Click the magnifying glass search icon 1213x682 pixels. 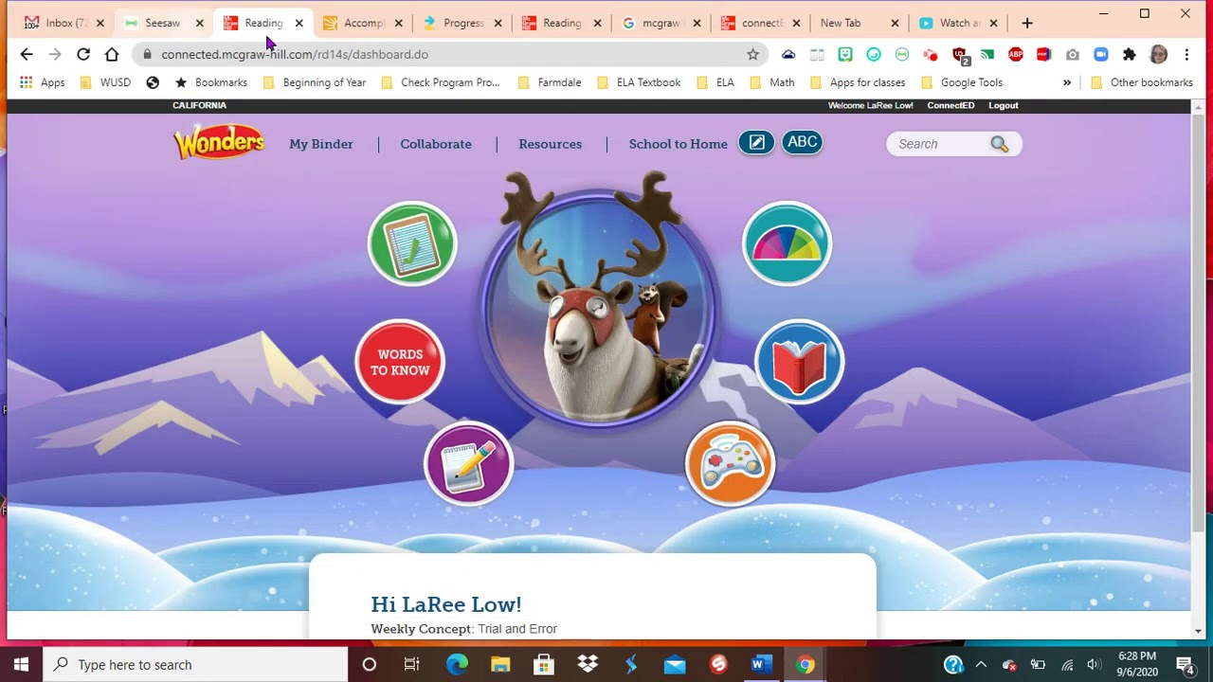[1000, 144]
